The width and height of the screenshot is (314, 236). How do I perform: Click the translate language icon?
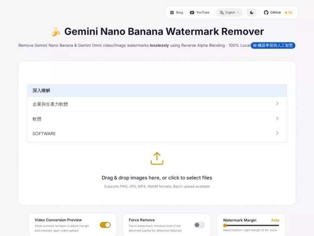click(x=221, y=13)
